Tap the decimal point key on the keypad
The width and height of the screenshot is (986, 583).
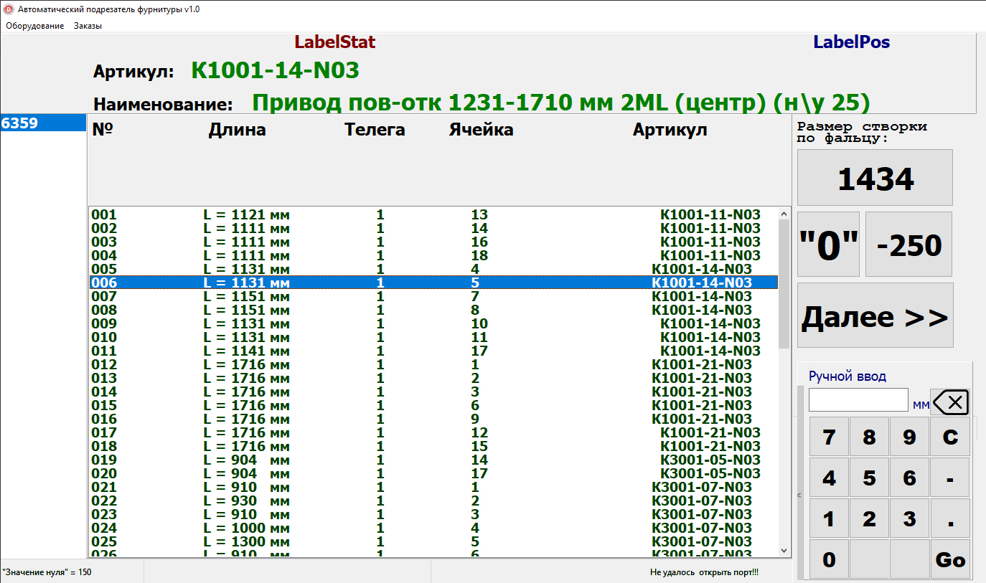click(x=950, y=518)
